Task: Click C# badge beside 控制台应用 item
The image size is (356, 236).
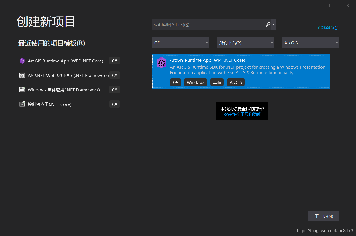Action: pos(115,104)
